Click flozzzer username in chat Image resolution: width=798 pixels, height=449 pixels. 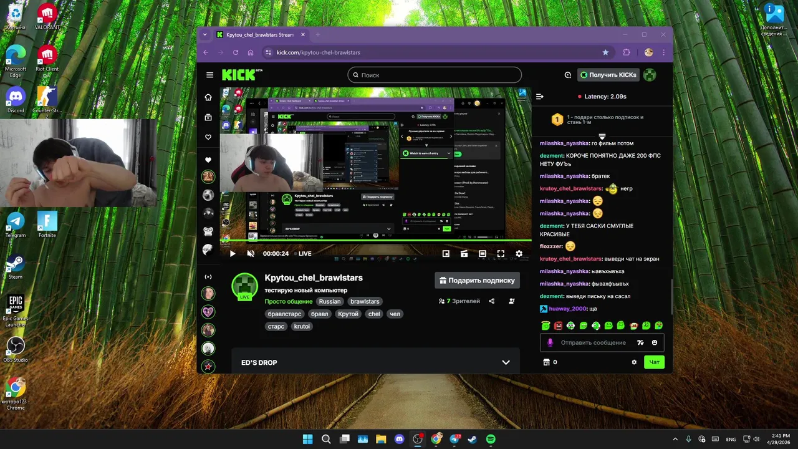click(x=551, y=246)
